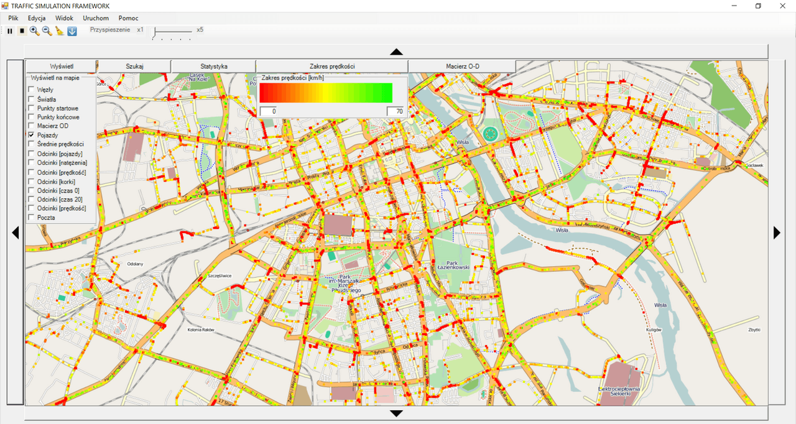The image size is (796, 424).
Task: Click the "Przyspieszenie" toolbar label
Action: point(110,29)
